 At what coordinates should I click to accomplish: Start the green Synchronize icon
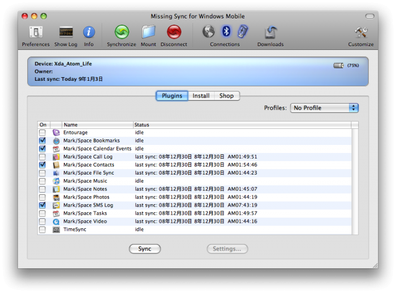click(122, 32)
